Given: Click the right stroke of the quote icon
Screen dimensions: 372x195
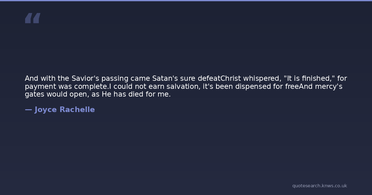Looking at the screenshot, I should click(x=37, y=18).
